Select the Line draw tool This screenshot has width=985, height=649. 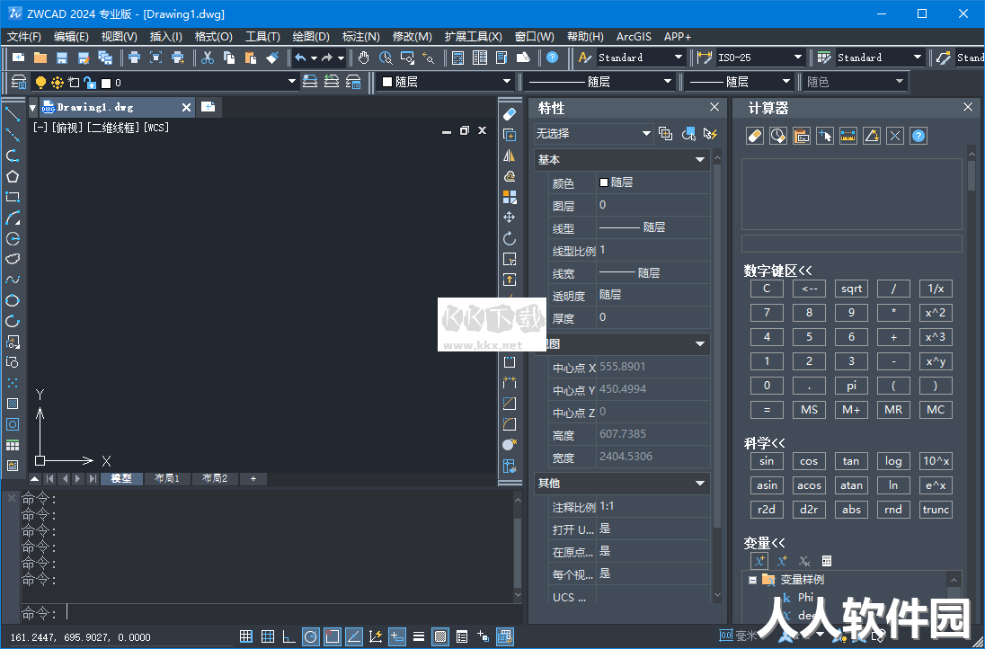13,114
